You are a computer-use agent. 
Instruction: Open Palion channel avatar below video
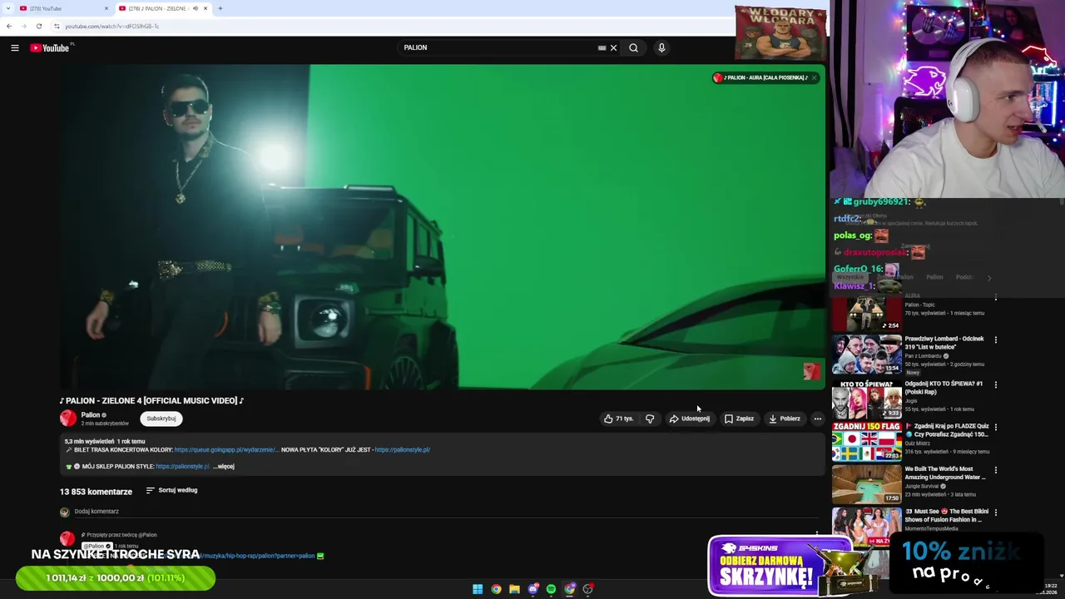click(x=68, y=418)
